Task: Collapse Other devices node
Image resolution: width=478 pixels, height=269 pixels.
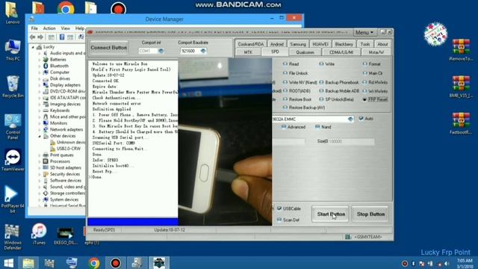Action: click(x=40, y=136)
